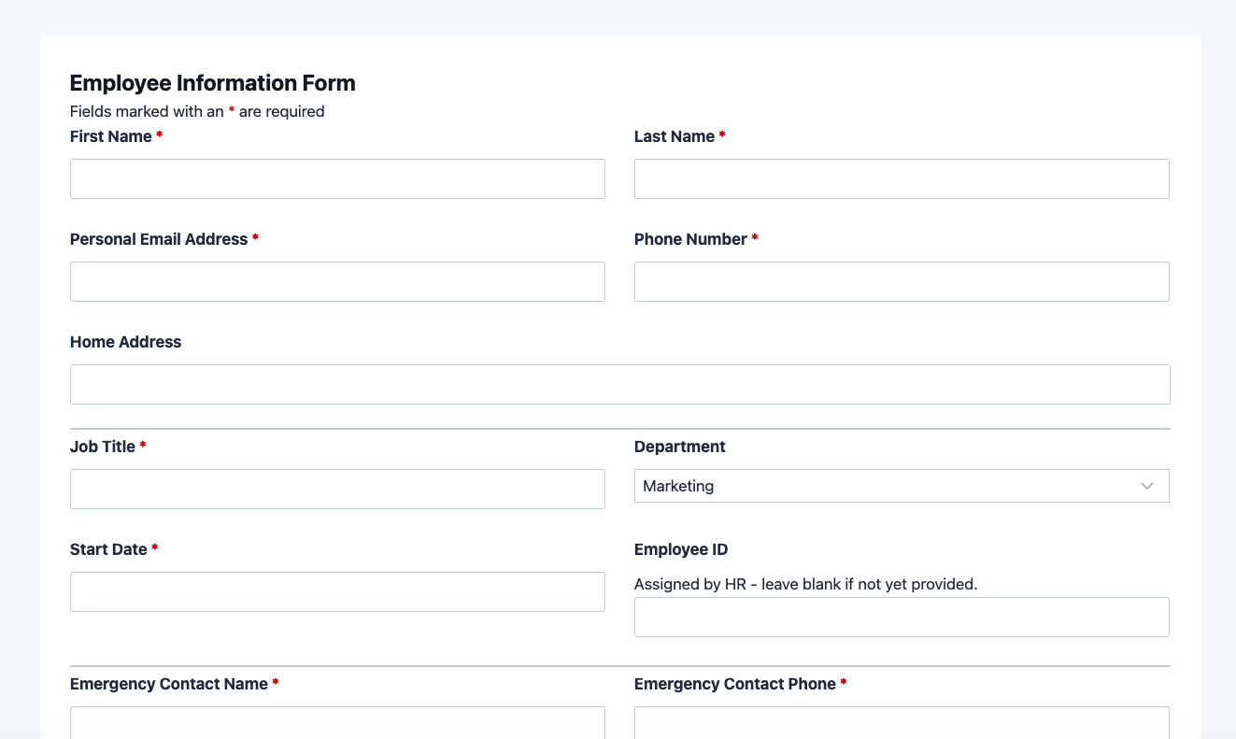Select the Phone Number input field
1236x739 pixels.
[902, 281]
